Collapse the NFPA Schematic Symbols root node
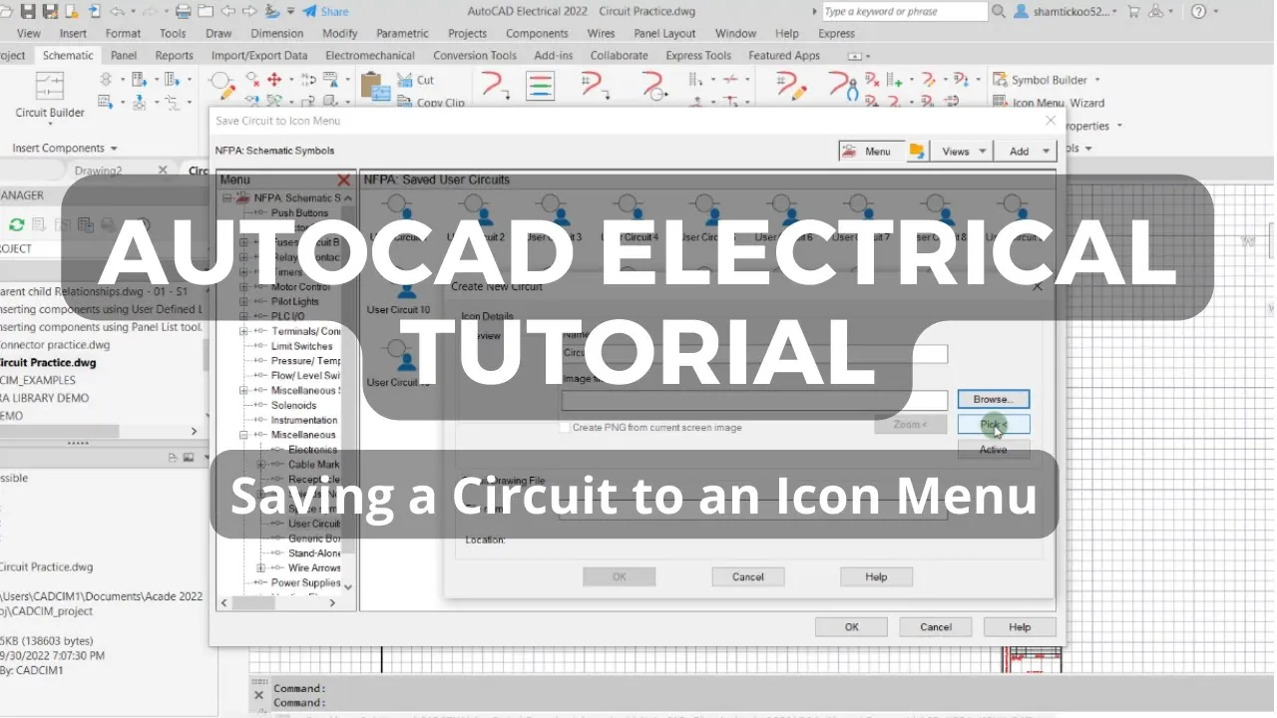The image size is (1277, 718). [227, 197]
